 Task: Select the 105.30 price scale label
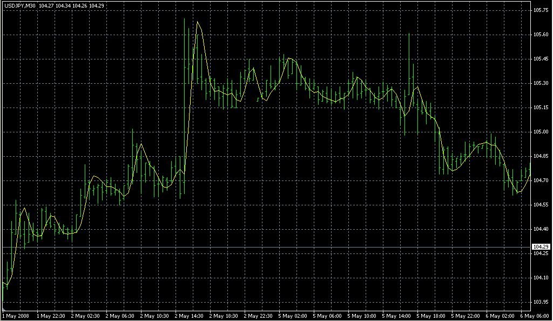[541, 83]
